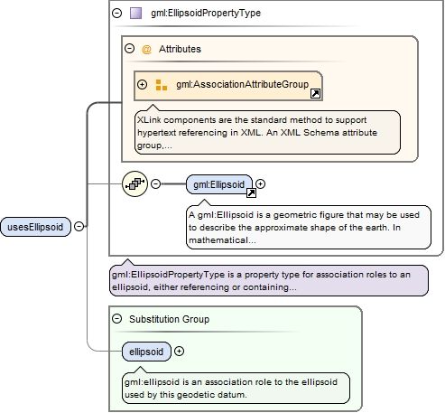Click the purple square complex type icon

135,14
